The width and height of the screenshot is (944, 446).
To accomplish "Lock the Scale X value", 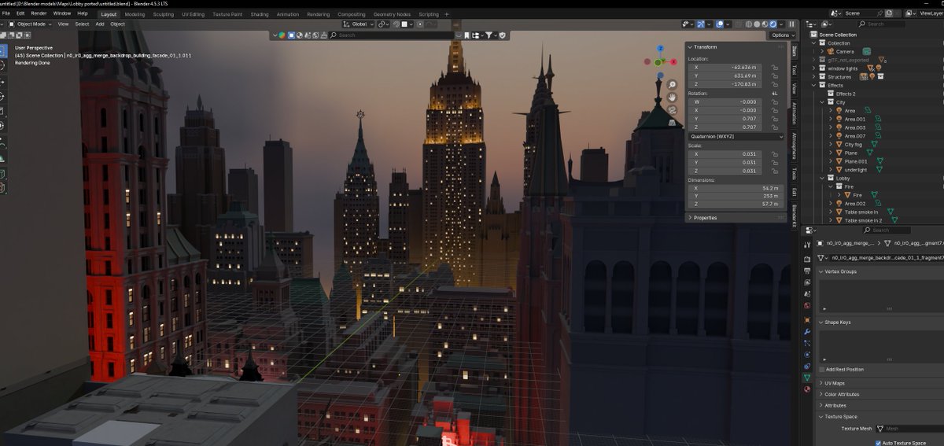I will [776, 153].
